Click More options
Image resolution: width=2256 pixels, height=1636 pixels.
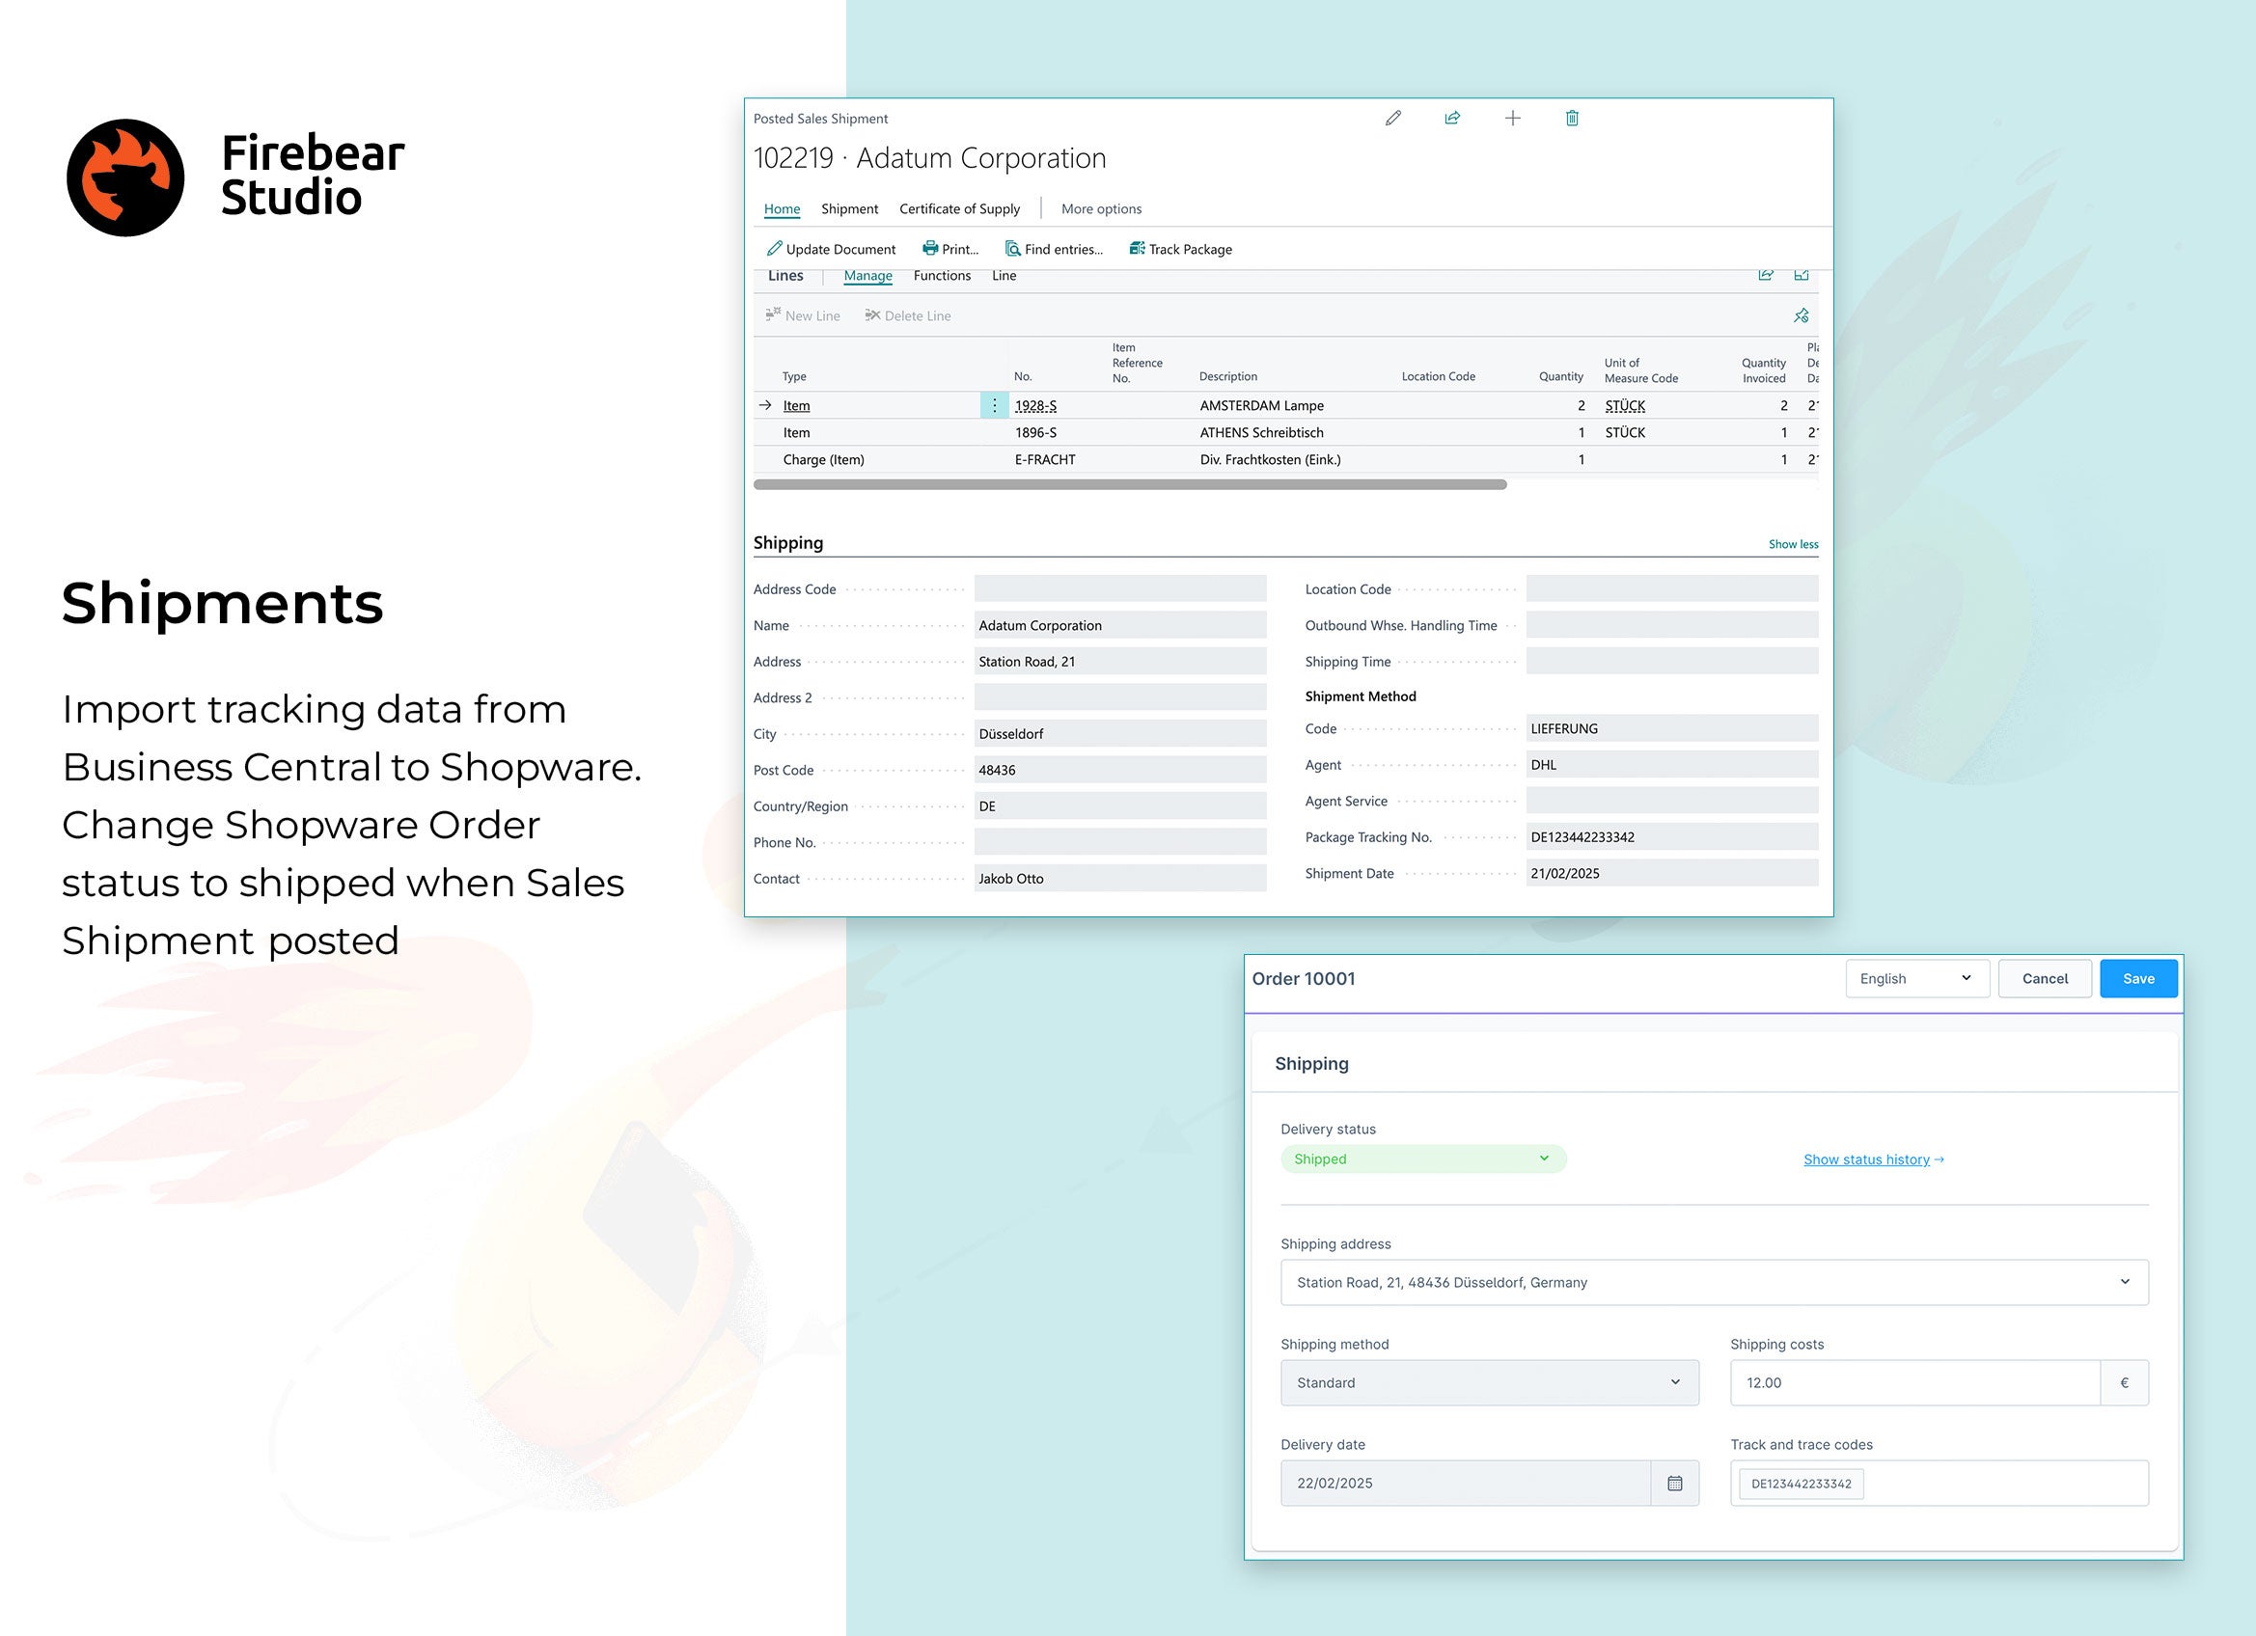tap(1101, 209)
